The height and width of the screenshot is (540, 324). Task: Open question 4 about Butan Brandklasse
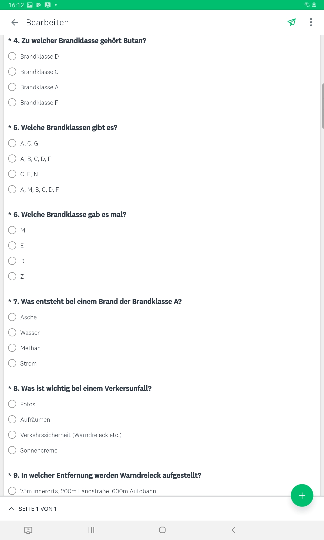80,41
